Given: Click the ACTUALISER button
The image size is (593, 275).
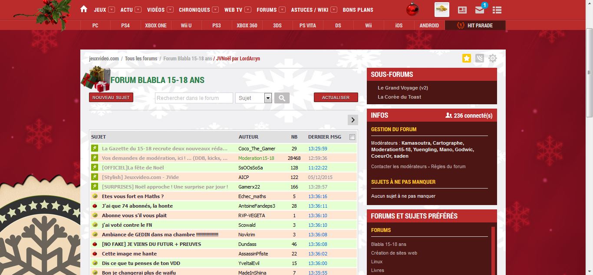Looking at the screenshot, I should click(x=336, y=97).
